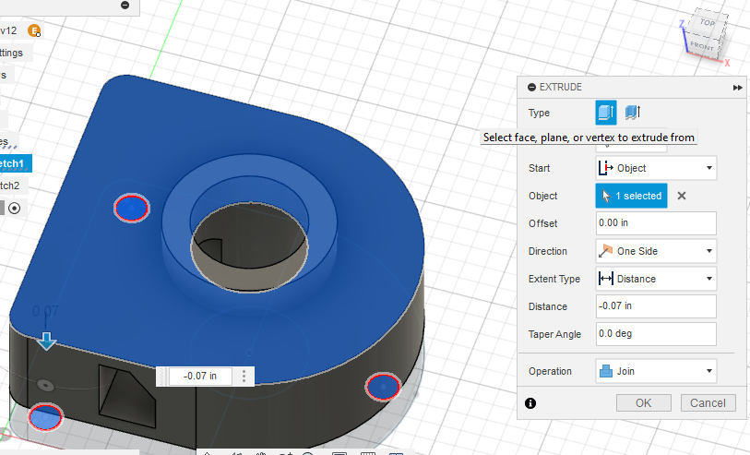Viewport: 750px width, 455px height.
Task: Open the Extent Type dropdown
Action: [656, 279]
